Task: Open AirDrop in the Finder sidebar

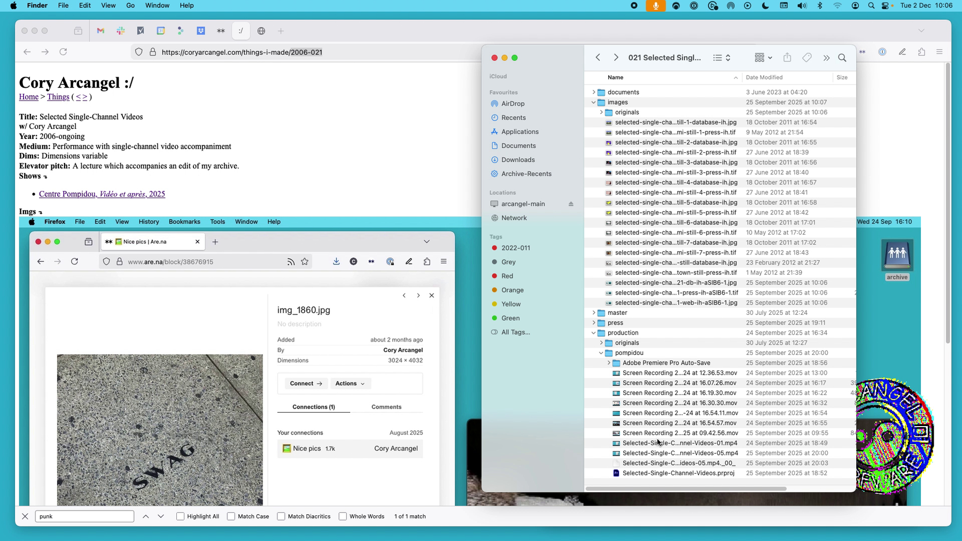Action: (513, 104)
